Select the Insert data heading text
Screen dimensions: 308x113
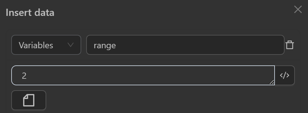click(30, 12)
